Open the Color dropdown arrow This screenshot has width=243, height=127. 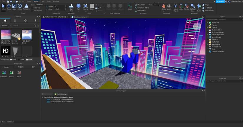pos(92,11)
